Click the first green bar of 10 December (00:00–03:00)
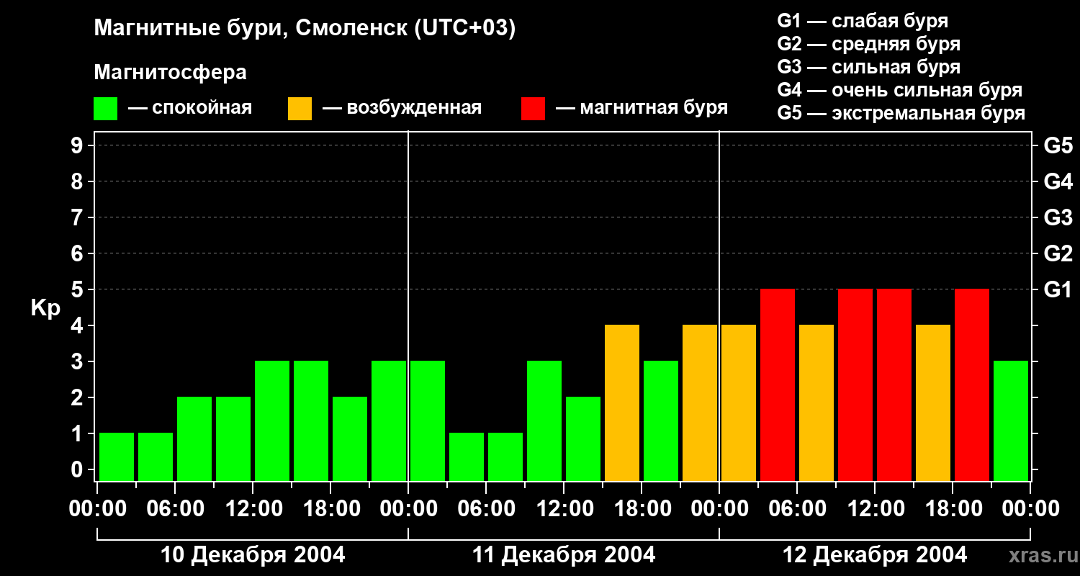The height and width of the screenshot is (576, 1080). tap(117, 456)
